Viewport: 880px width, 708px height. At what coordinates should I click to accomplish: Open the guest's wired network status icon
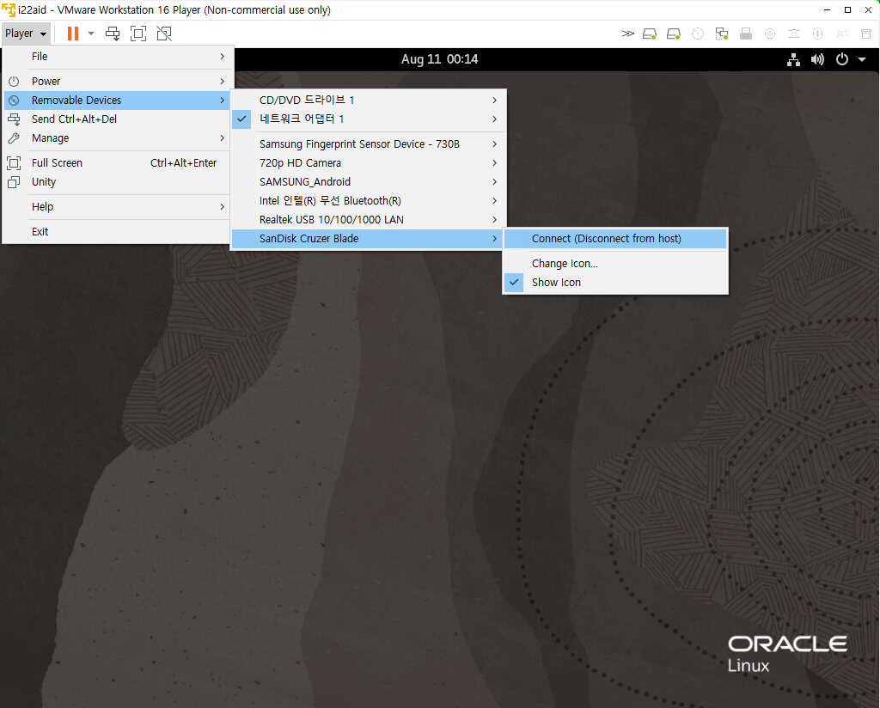(793, 59)
